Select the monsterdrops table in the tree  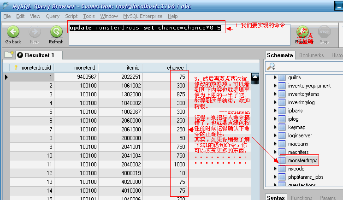302,160
